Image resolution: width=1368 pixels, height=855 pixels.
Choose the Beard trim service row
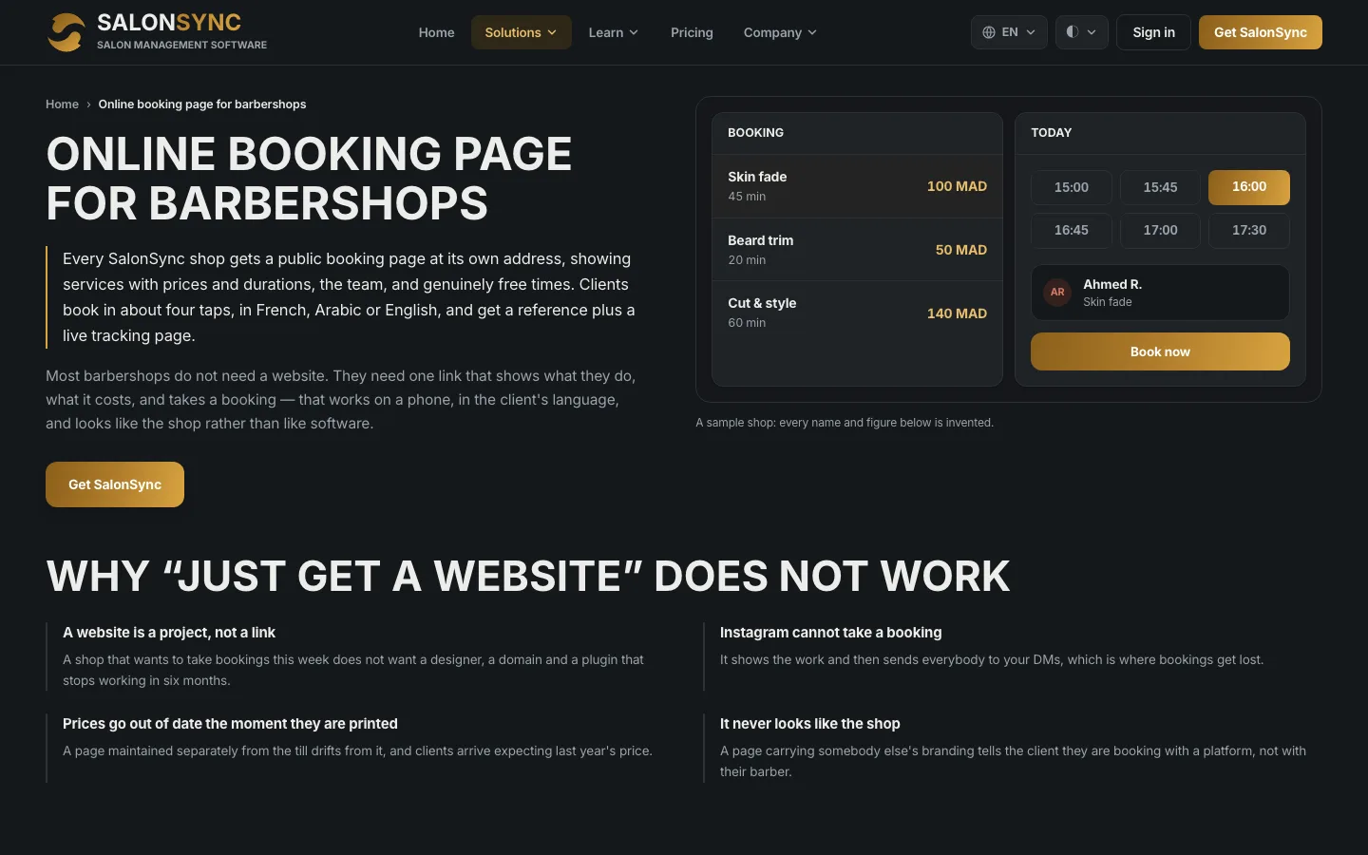(x=857, y=250)
